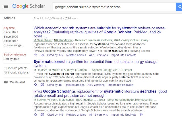Click the Articles heading
The height and width of the screenshot is (119, 182).
9,18
